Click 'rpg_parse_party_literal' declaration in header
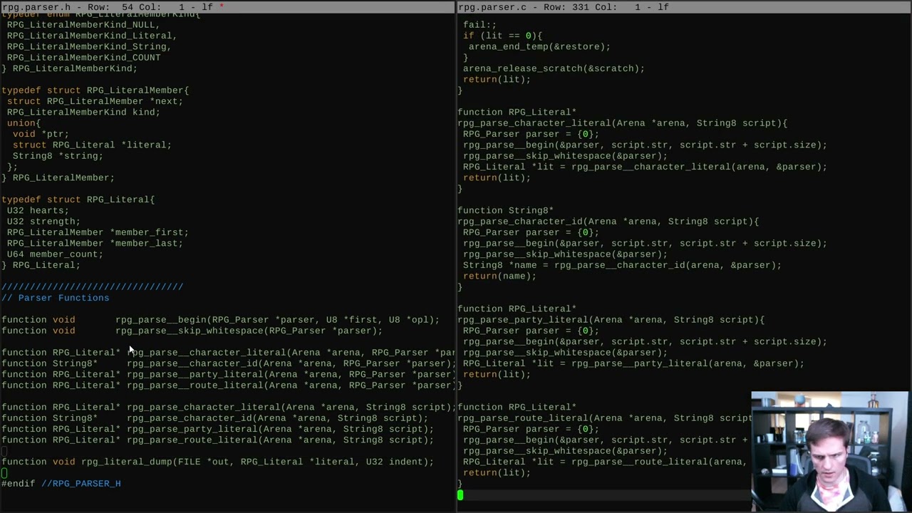 (x=217, y=429)
